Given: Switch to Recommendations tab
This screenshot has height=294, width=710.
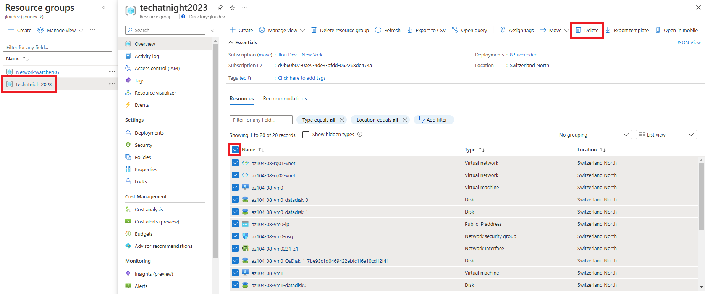Looking at the screenshot, I should click(x=285, y=98).
